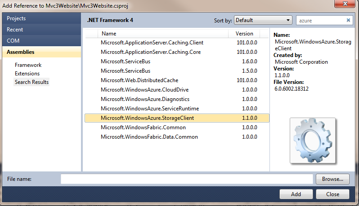Clear the azure search box text
This screenshot has width=359, height=206.
348,20
